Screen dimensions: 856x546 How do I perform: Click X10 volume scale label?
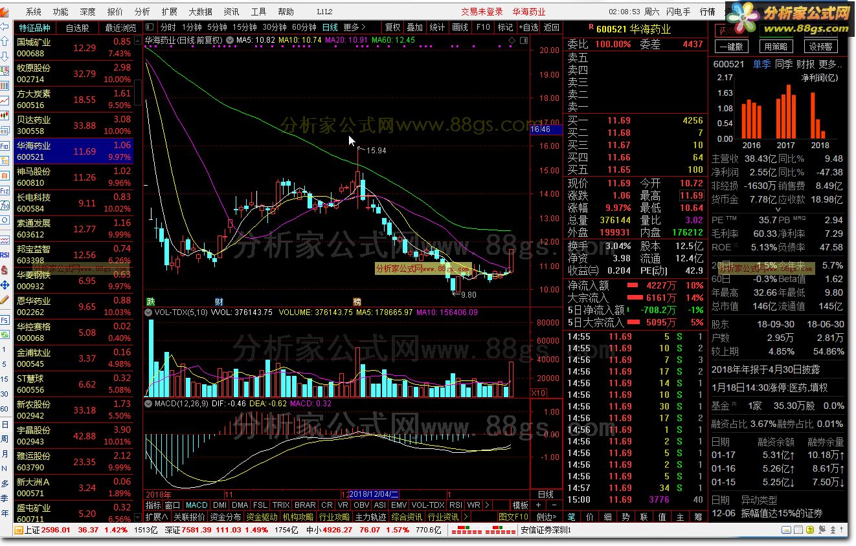(538, 393)
